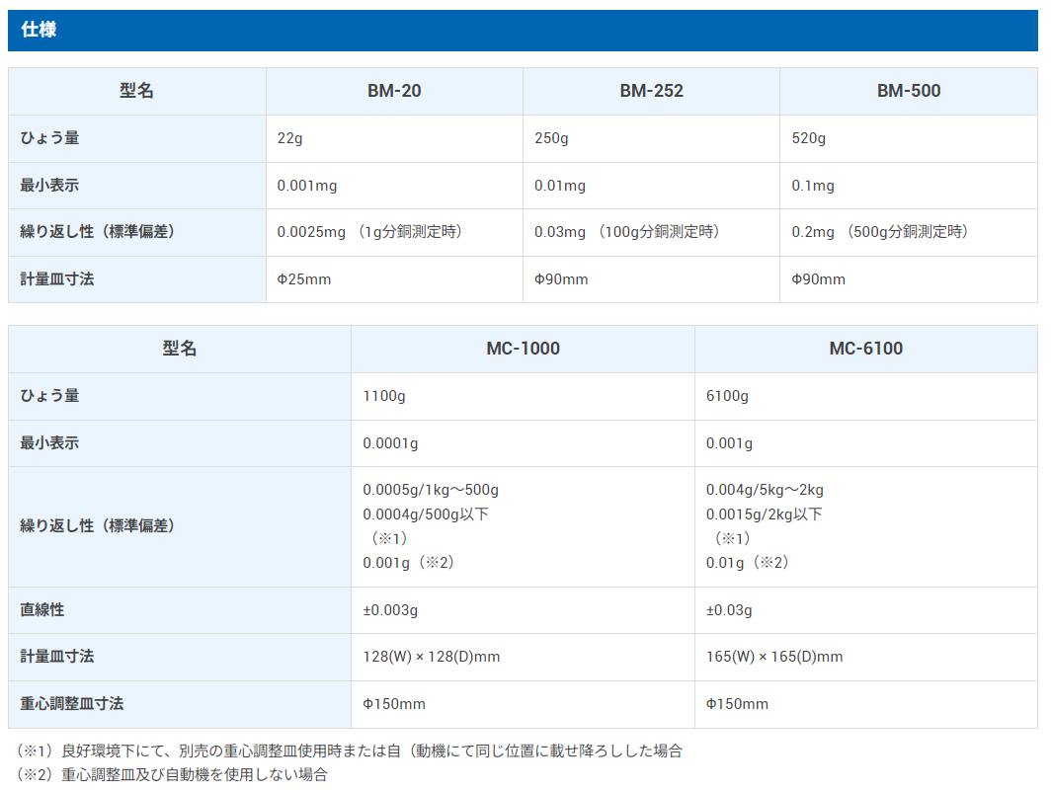Image resolution: width=1051 pixels, height=790 pixels.
Task: Click the BM-500 column header
Action: pos(909,91)
